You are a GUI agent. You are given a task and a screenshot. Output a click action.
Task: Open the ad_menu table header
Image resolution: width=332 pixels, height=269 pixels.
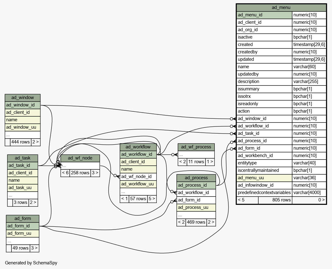(x=281, y=7)
